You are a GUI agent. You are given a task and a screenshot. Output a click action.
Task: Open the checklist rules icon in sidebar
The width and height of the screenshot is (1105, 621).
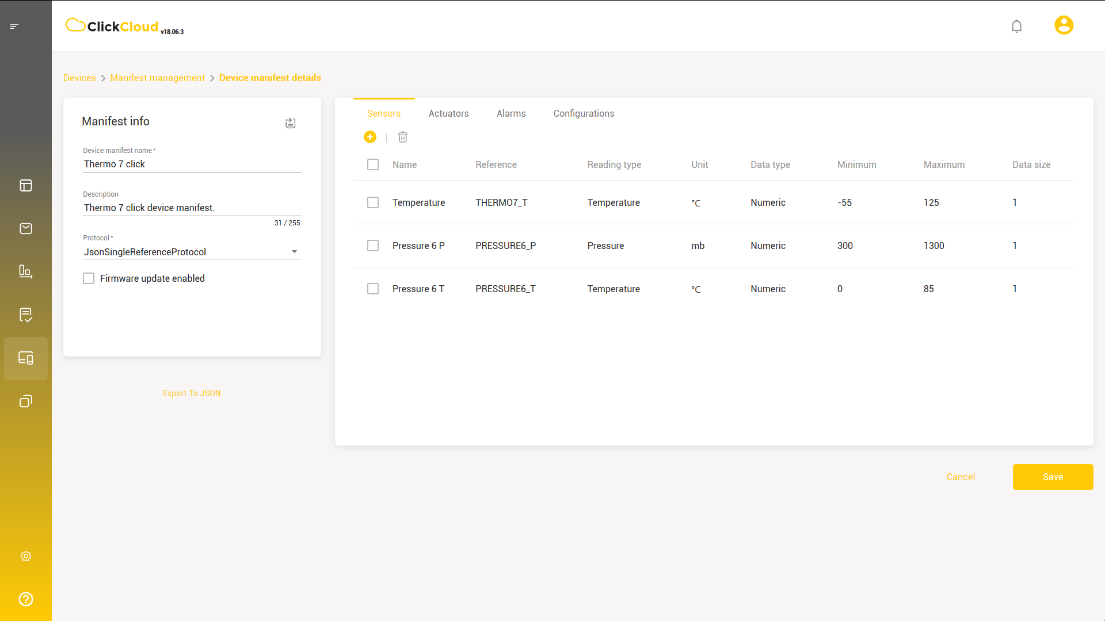pyautogui.click(x=26, y=315)
